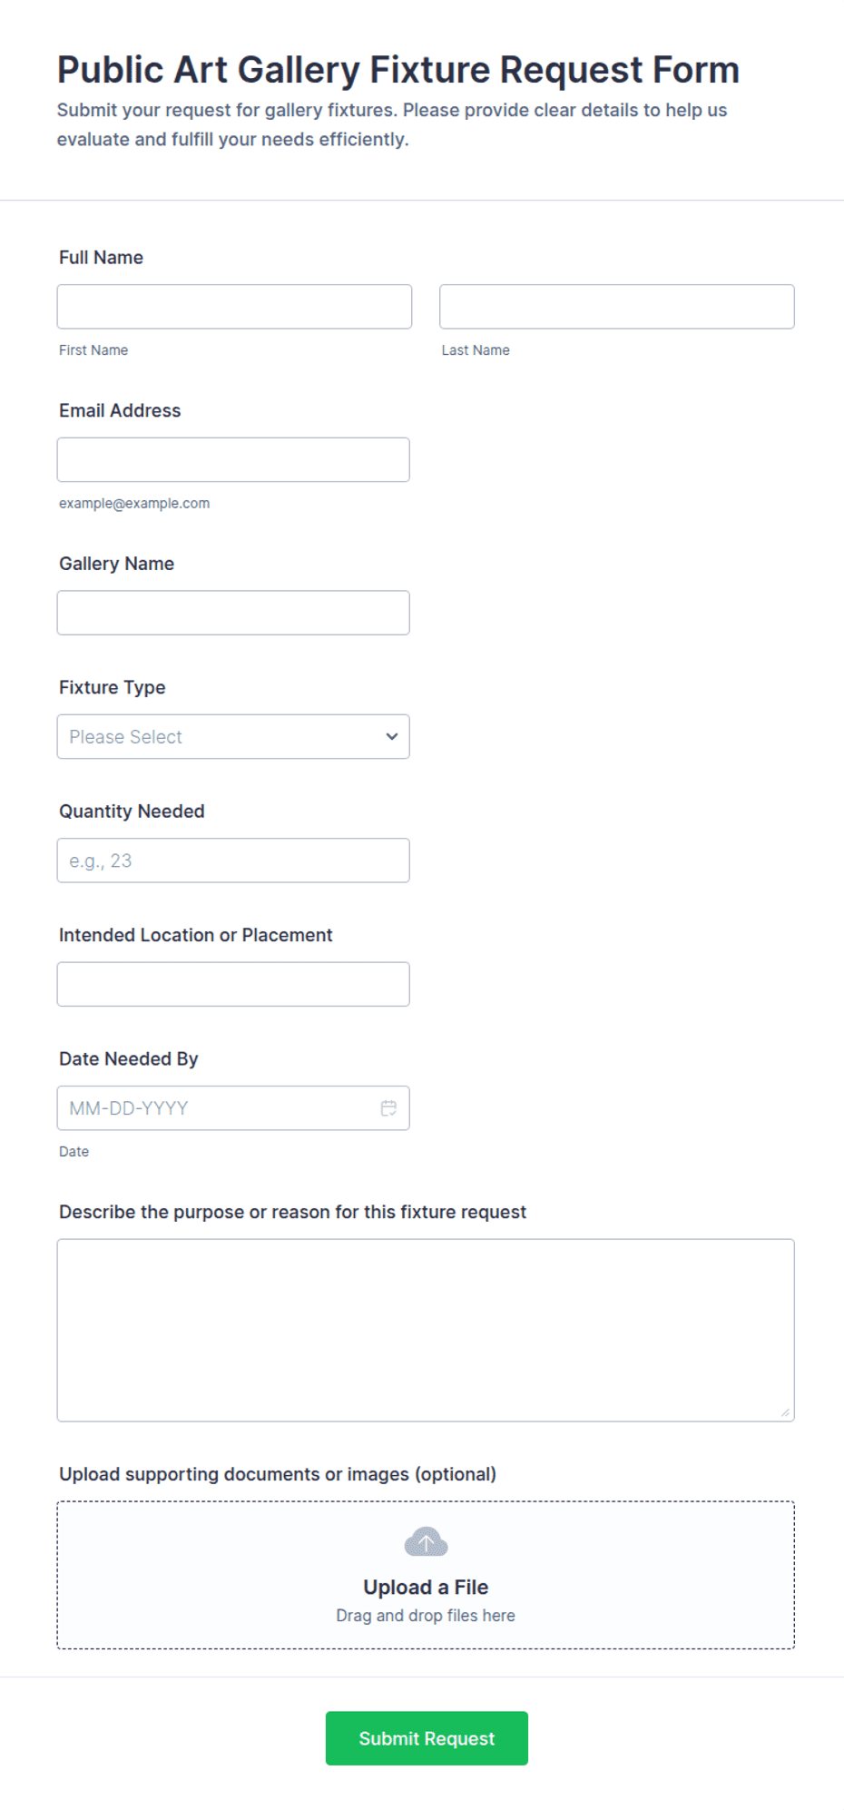Grab the textarea resize handle corner
The width and height of the screenshot is (844, 1810).
click(785, 1412)
